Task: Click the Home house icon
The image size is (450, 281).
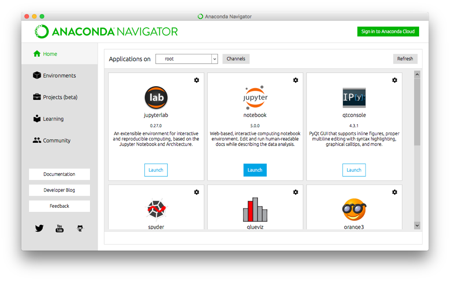Action: [x=37, y=53]
